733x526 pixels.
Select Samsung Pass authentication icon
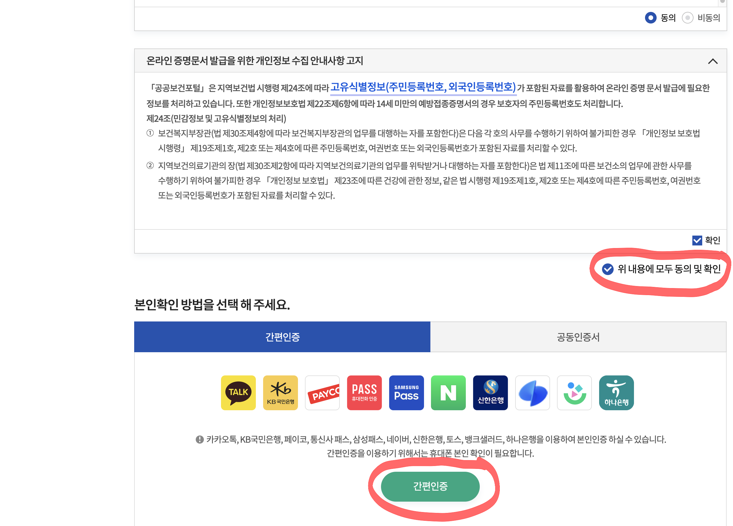click(406, 393)
